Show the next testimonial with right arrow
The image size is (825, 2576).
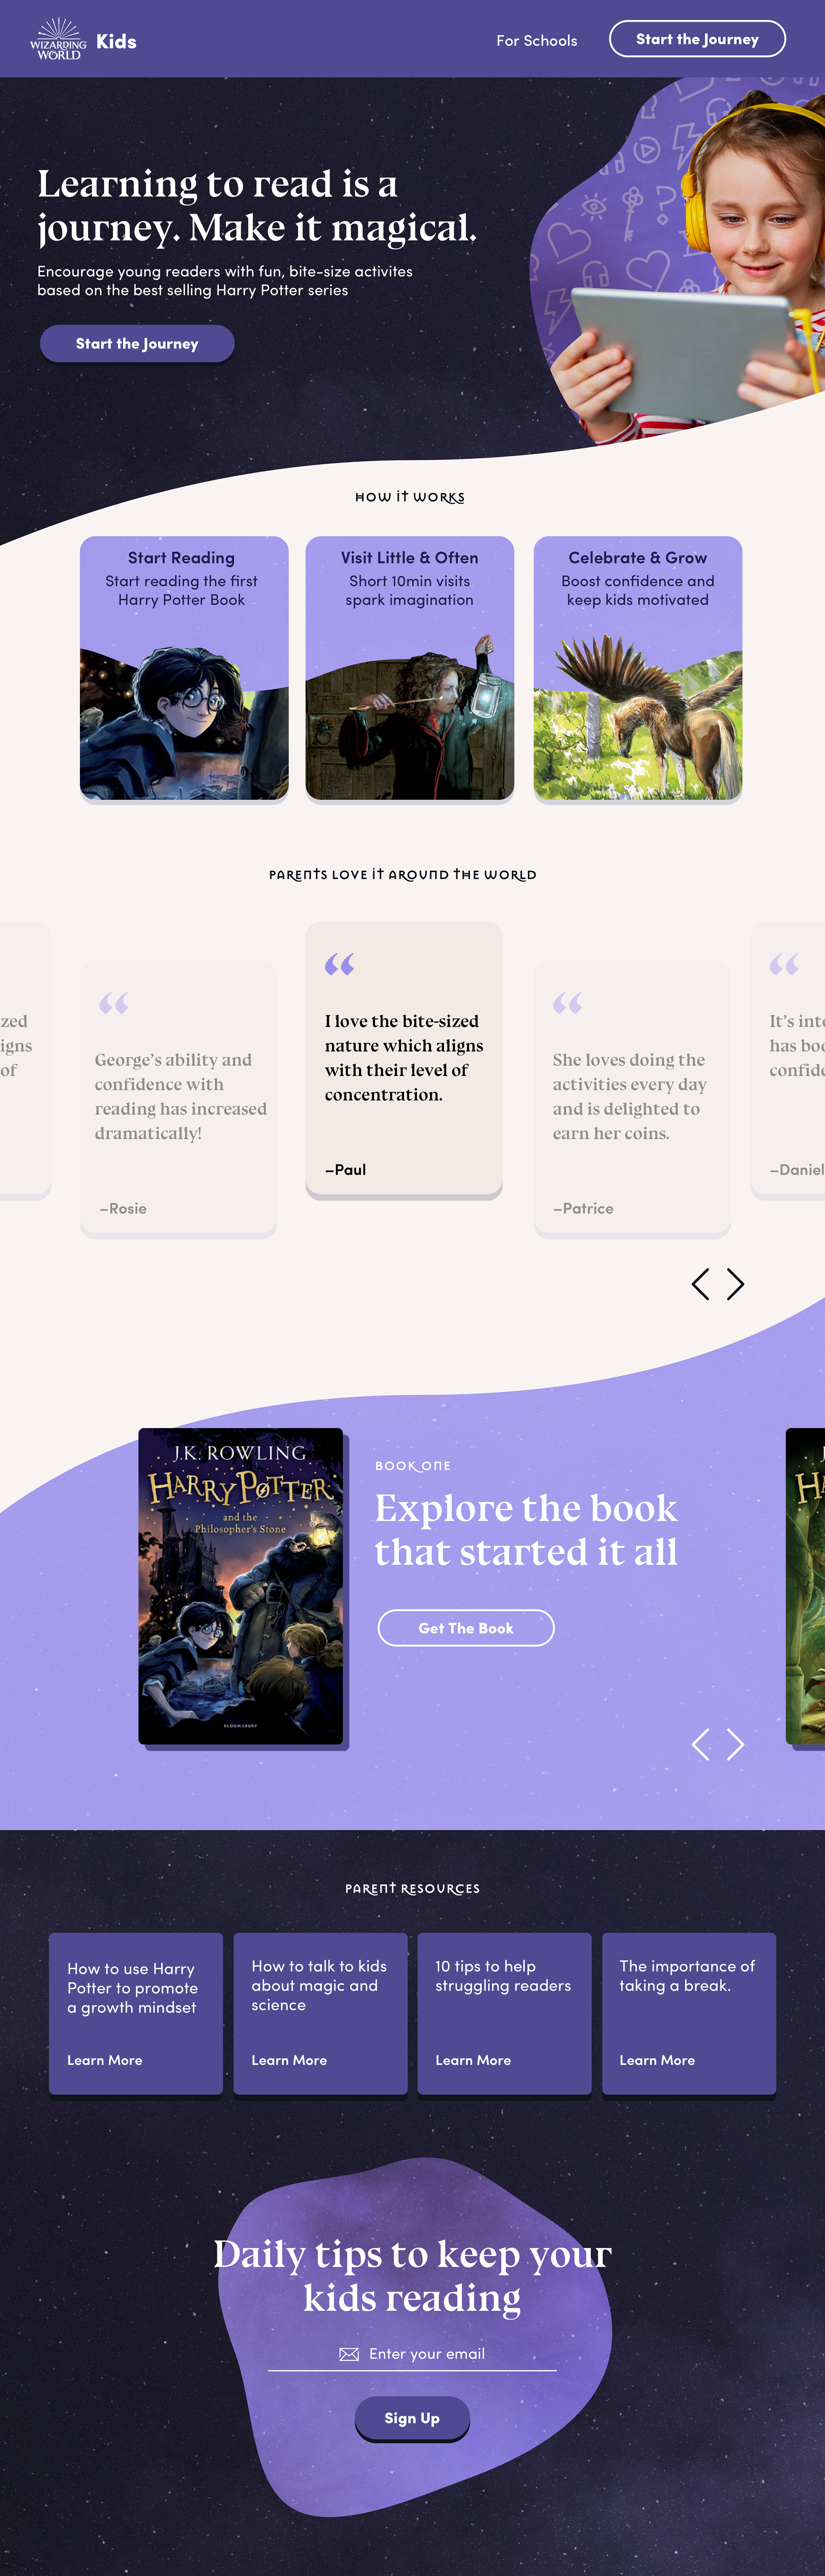736,1283
